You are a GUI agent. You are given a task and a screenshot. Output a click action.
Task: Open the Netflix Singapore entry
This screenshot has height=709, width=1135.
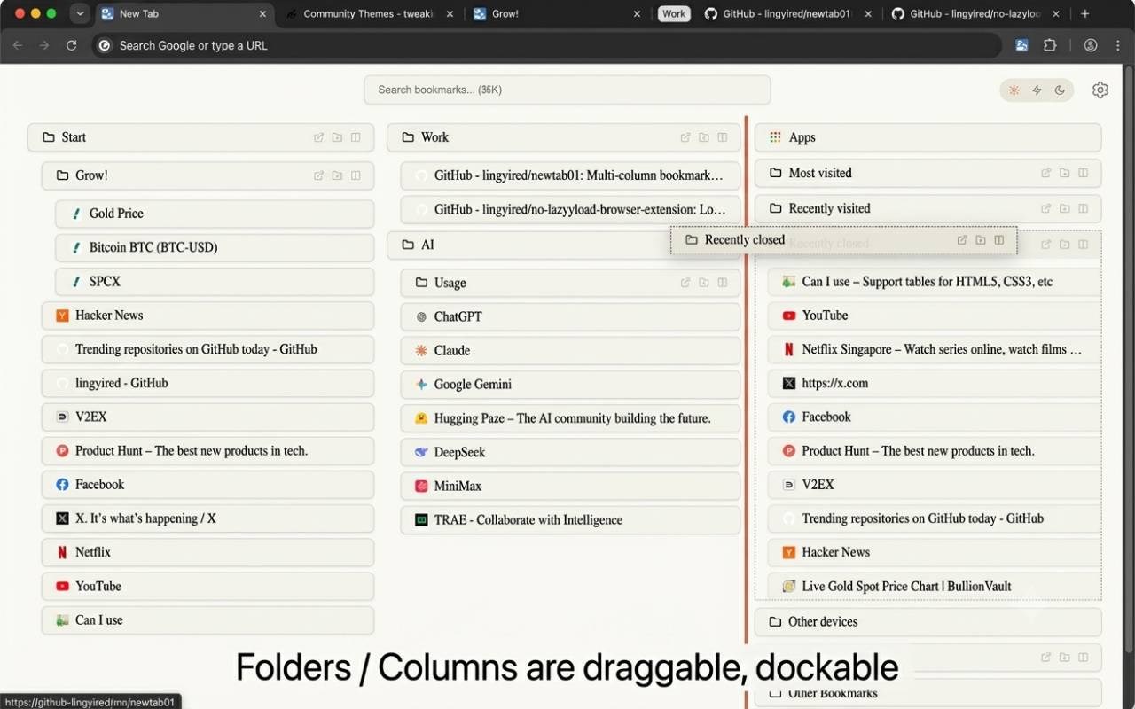(x=935, y=349)
